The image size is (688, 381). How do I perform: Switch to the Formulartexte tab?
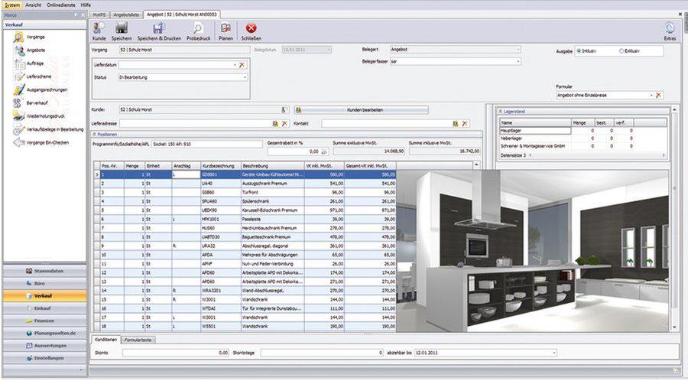(x=138, y=338)
